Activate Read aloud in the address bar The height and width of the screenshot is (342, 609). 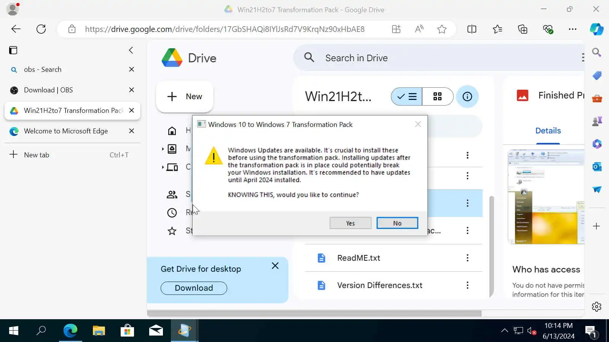coord(419,29)
